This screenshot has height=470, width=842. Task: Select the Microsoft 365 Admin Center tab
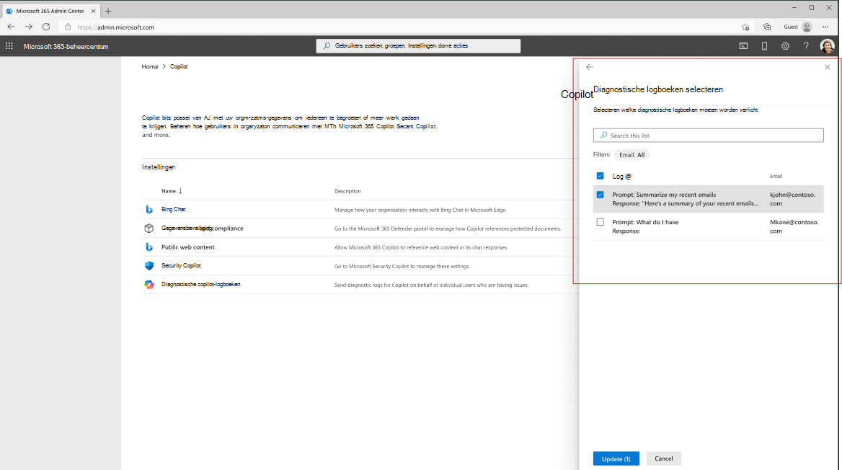pyautogui.click(x=50, y=11)
